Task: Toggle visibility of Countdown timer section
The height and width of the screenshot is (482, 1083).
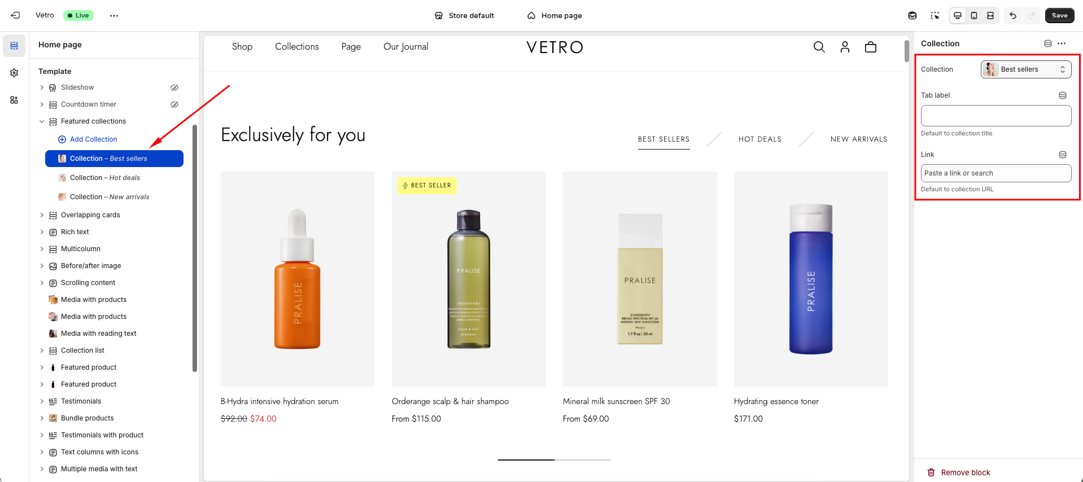Action: pyautogui.click(x=174, y=104)
